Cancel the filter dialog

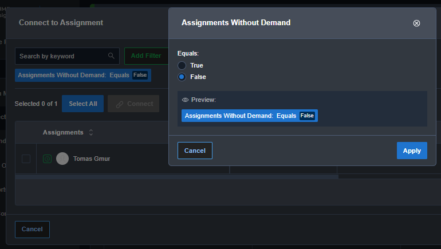195,151
